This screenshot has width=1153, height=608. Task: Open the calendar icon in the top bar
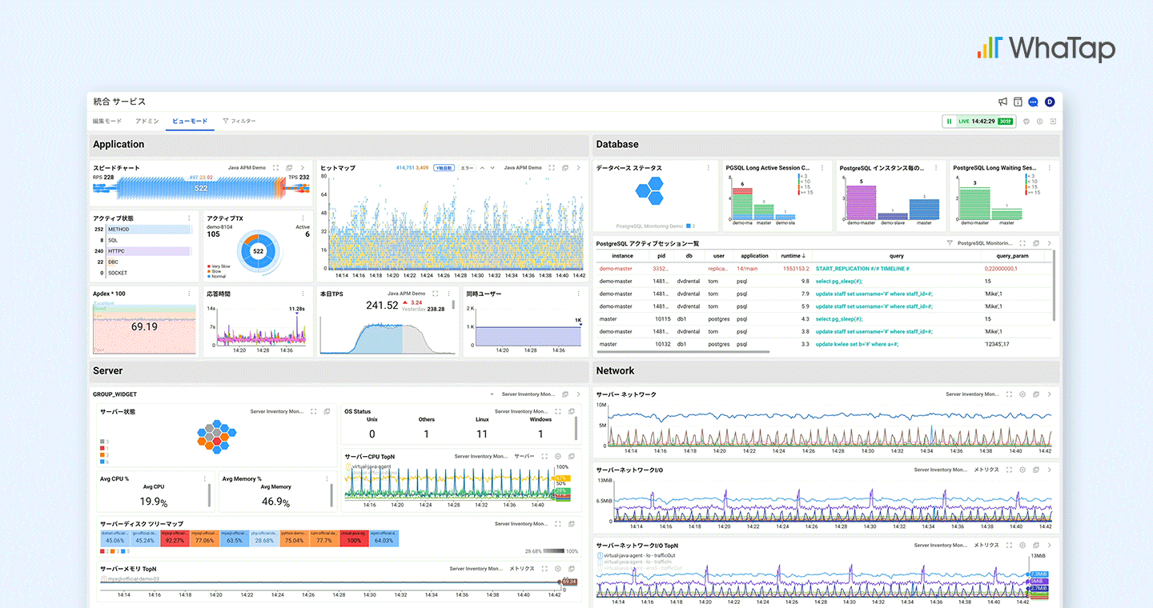point(1018,102)
